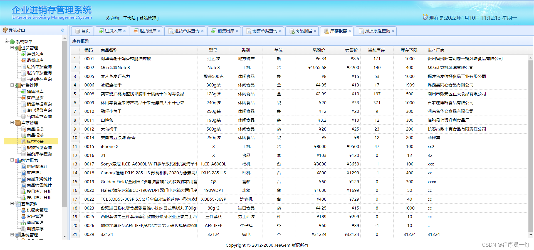
Task: Collapse the 基础资料 tree node
Action: click(x=12, y=204)
